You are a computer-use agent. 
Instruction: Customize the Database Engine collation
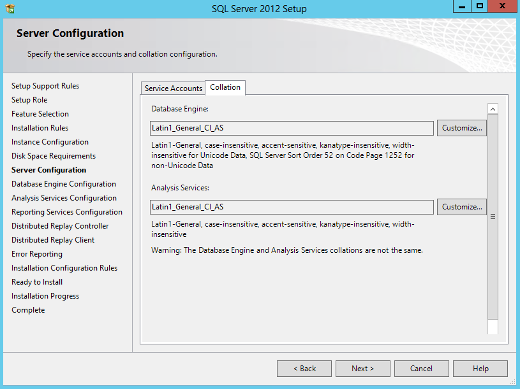tap(462, 128)
